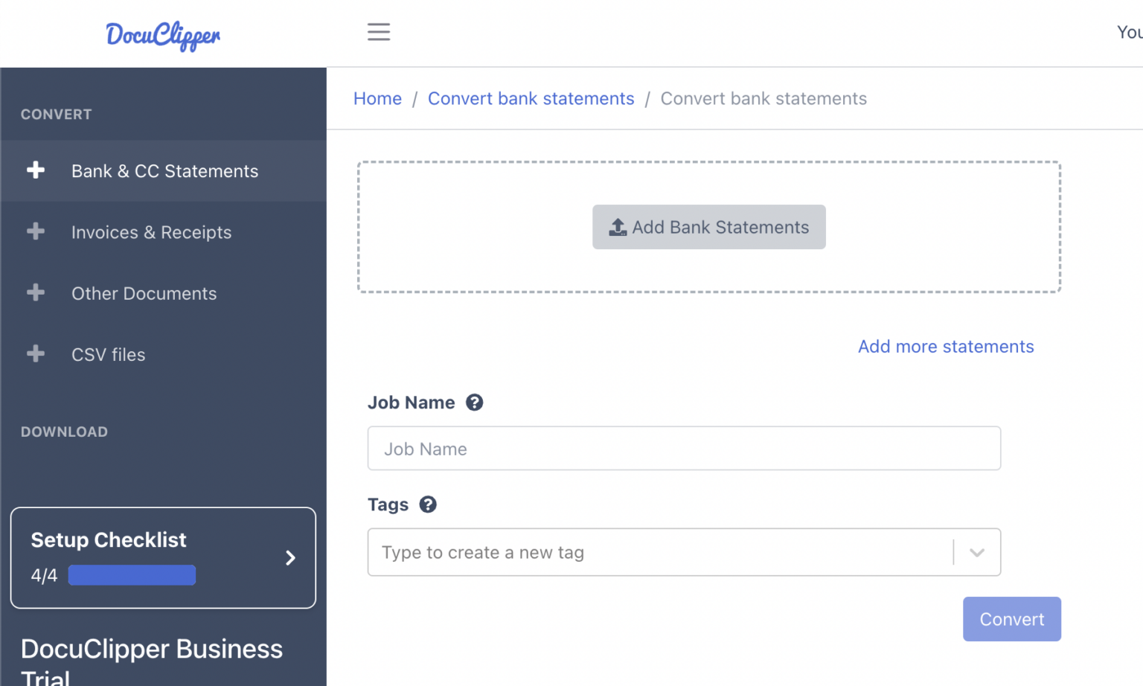Viewport: 1143px width, 686px height.
Task: Click the plus icon beside Invoices & Receipts
Action: (x=35, y=231)
